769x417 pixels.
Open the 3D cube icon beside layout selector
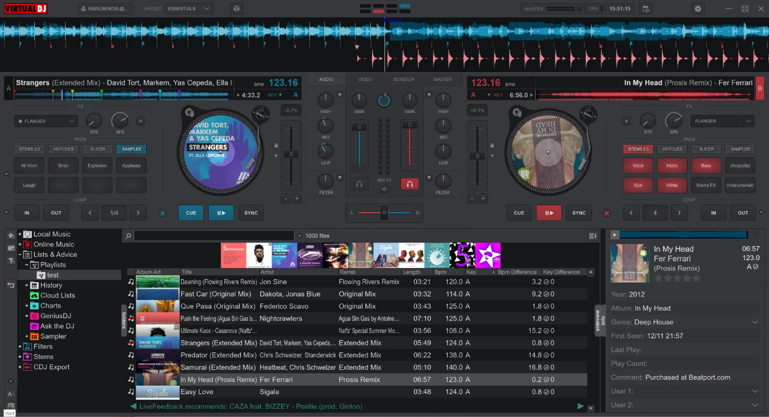(236, 9)
